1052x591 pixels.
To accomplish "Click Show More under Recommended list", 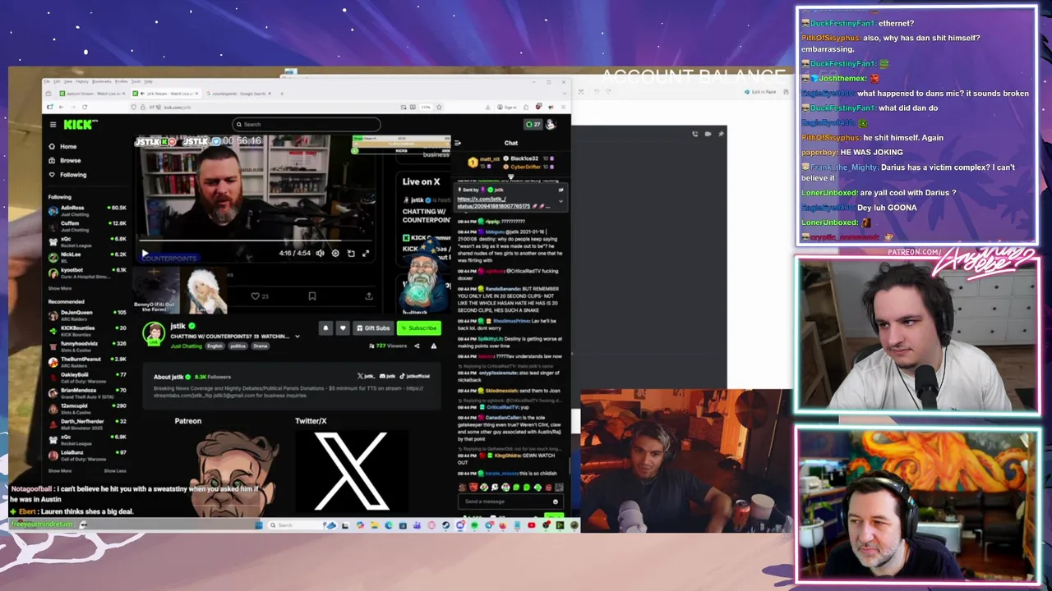I will 59,471.
